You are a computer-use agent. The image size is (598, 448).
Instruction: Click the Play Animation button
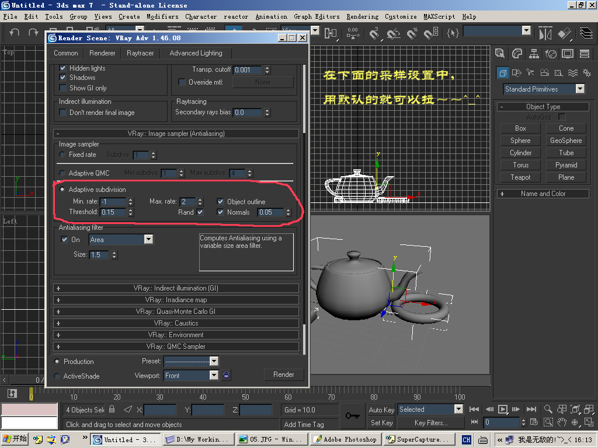coord(503,409)
